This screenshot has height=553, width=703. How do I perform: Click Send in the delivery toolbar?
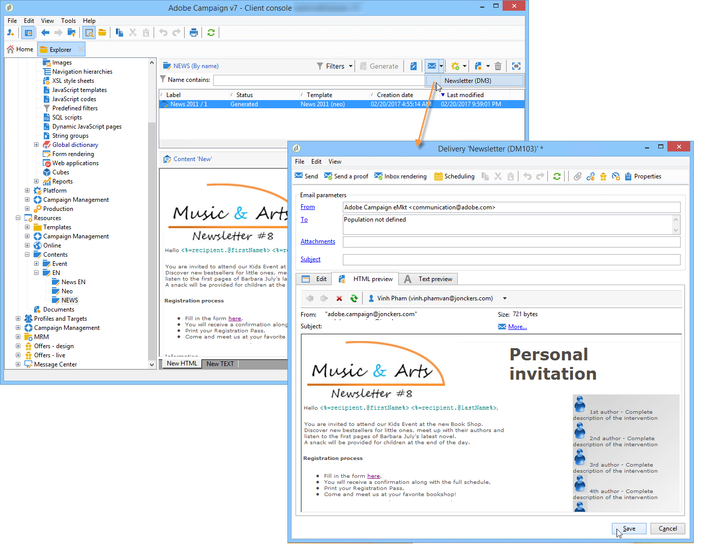click(x=306, y=176)
